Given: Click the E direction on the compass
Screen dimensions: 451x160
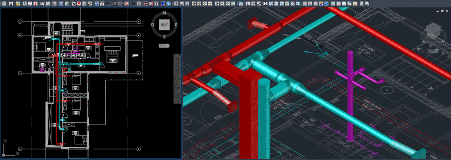Looking at the screenshot, I should pyautogui.click(x=176, y=25).
